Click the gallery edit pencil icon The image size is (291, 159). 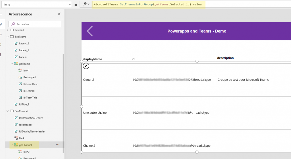click(x=86, y=66)
